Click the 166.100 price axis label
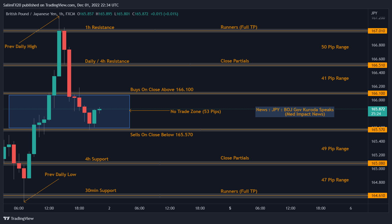 click(x=378, y=93)
